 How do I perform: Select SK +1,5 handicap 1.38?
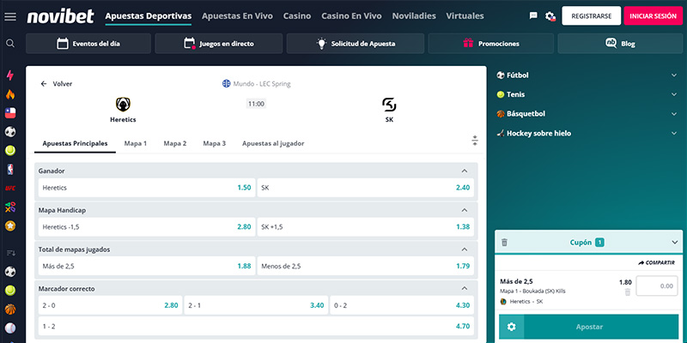pyautogui.click(x=366, y=227)
